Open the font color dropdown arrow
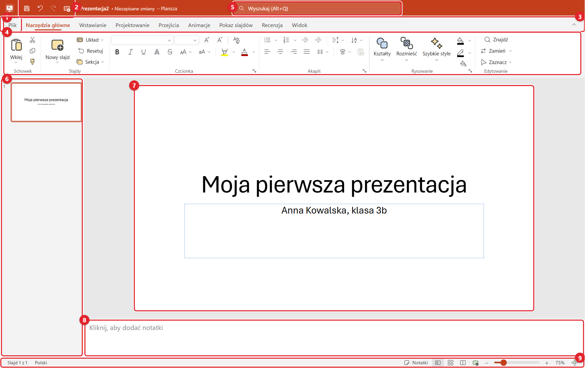This screenshot has height=368, width=585. pos(254,52)
